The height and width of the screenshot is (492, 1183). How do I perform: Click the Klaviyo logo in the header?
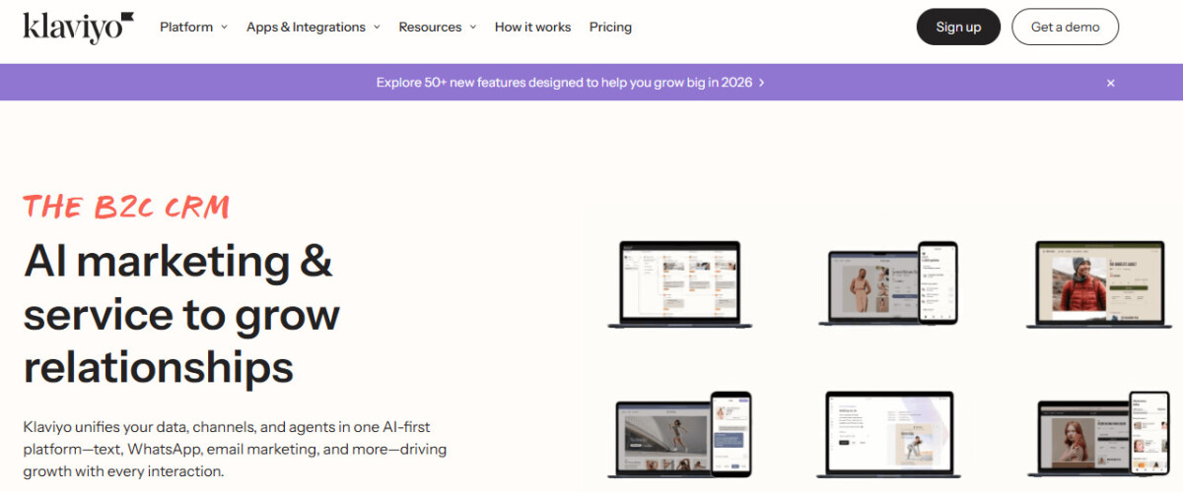[x=78, y=28]
